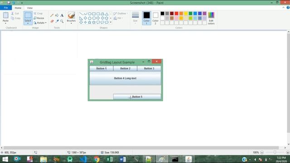Open the line Size dropdown
Viewport: 290px width, 163px height.
[x=135, y=18]
